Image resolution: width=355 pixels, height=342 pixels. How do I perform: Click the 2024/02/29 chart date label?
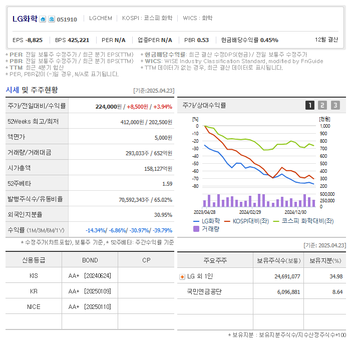250,212
